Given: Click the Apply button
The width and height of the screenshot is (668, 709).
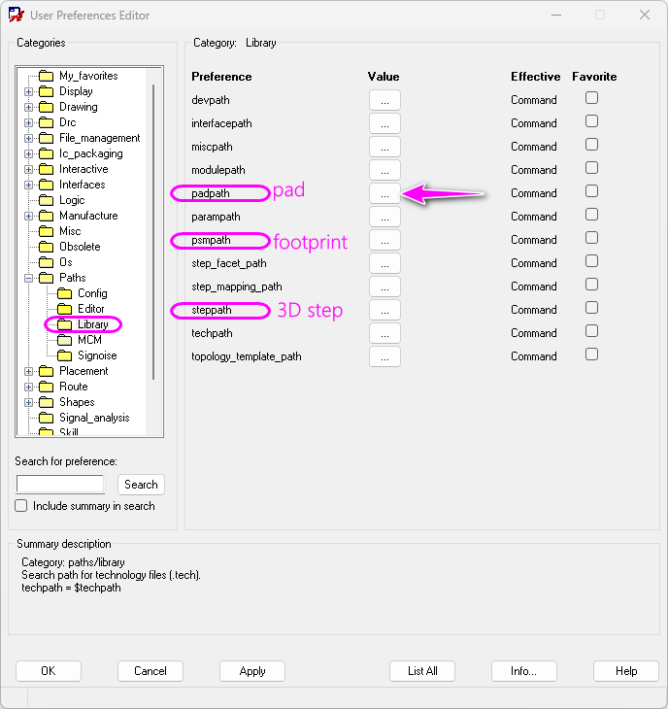Looking at the screenshot, I should 252,671.
